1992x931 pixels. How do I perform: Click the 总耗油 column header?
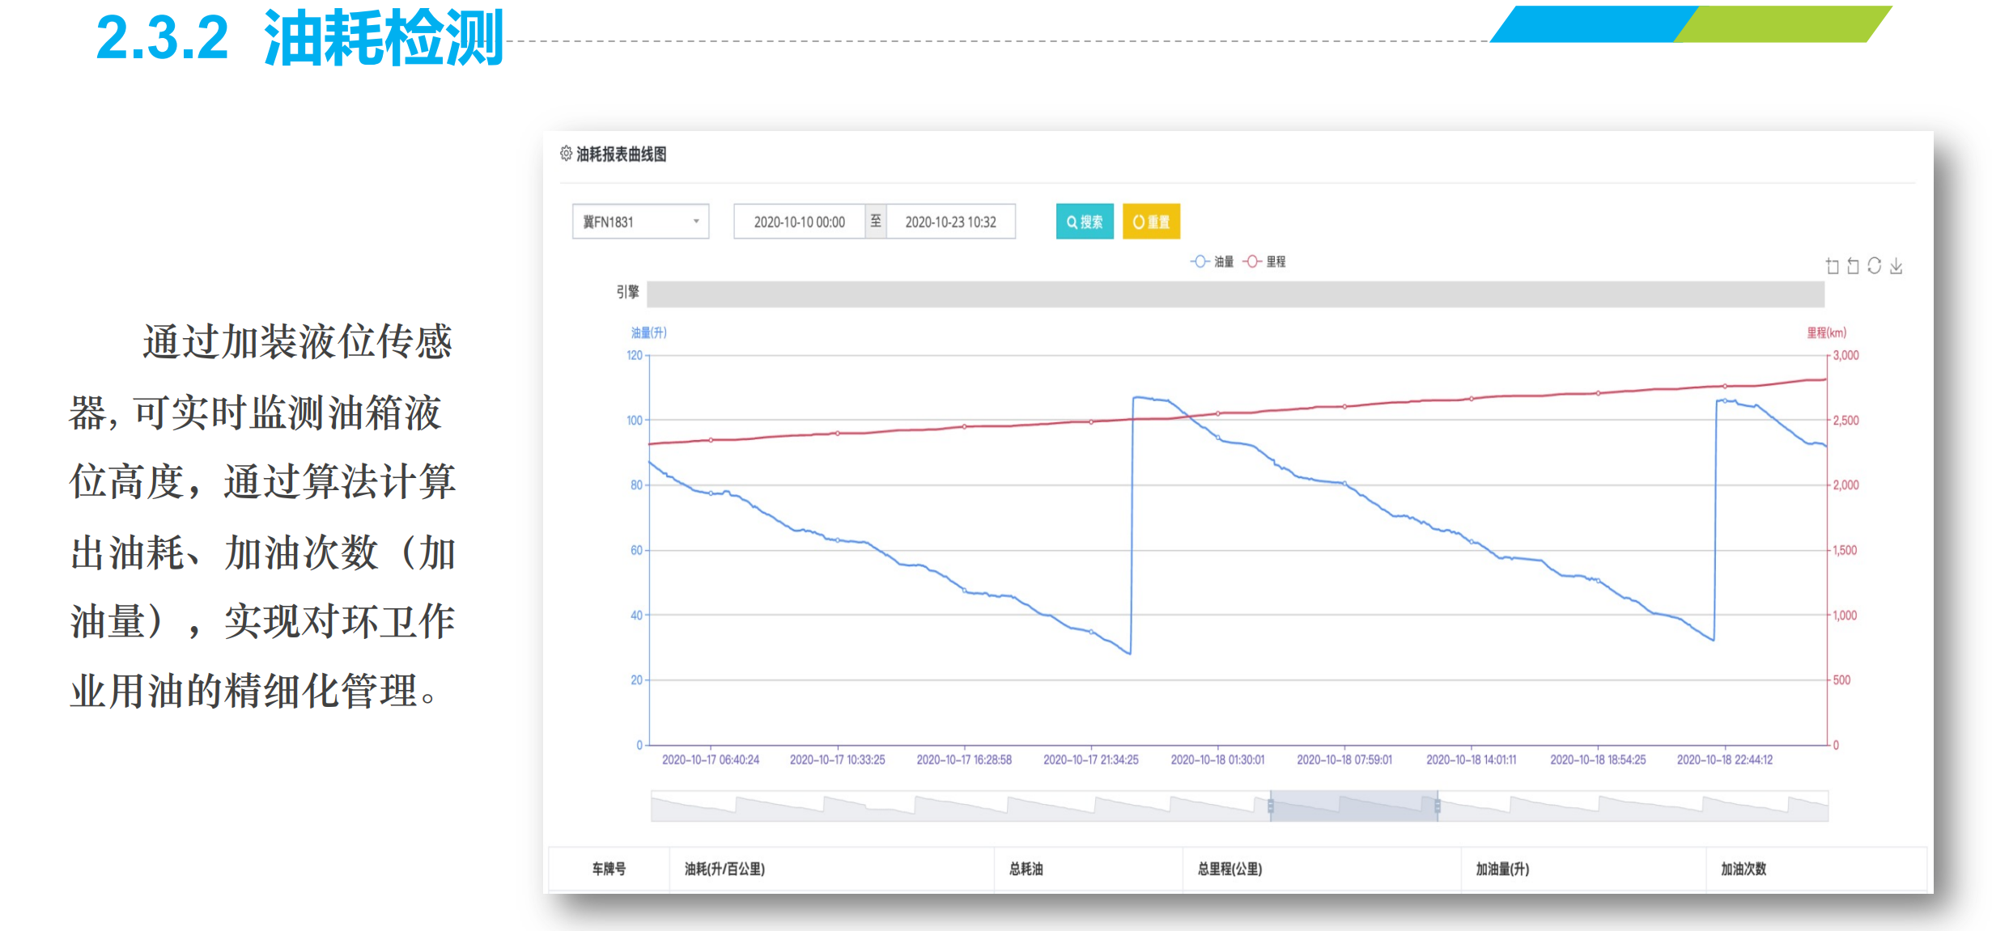tap(1026, 869)
